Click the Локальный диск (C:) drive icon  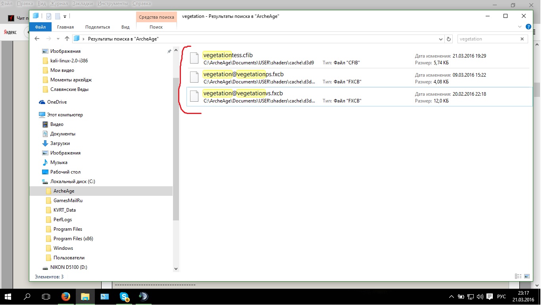coord(45,181)
